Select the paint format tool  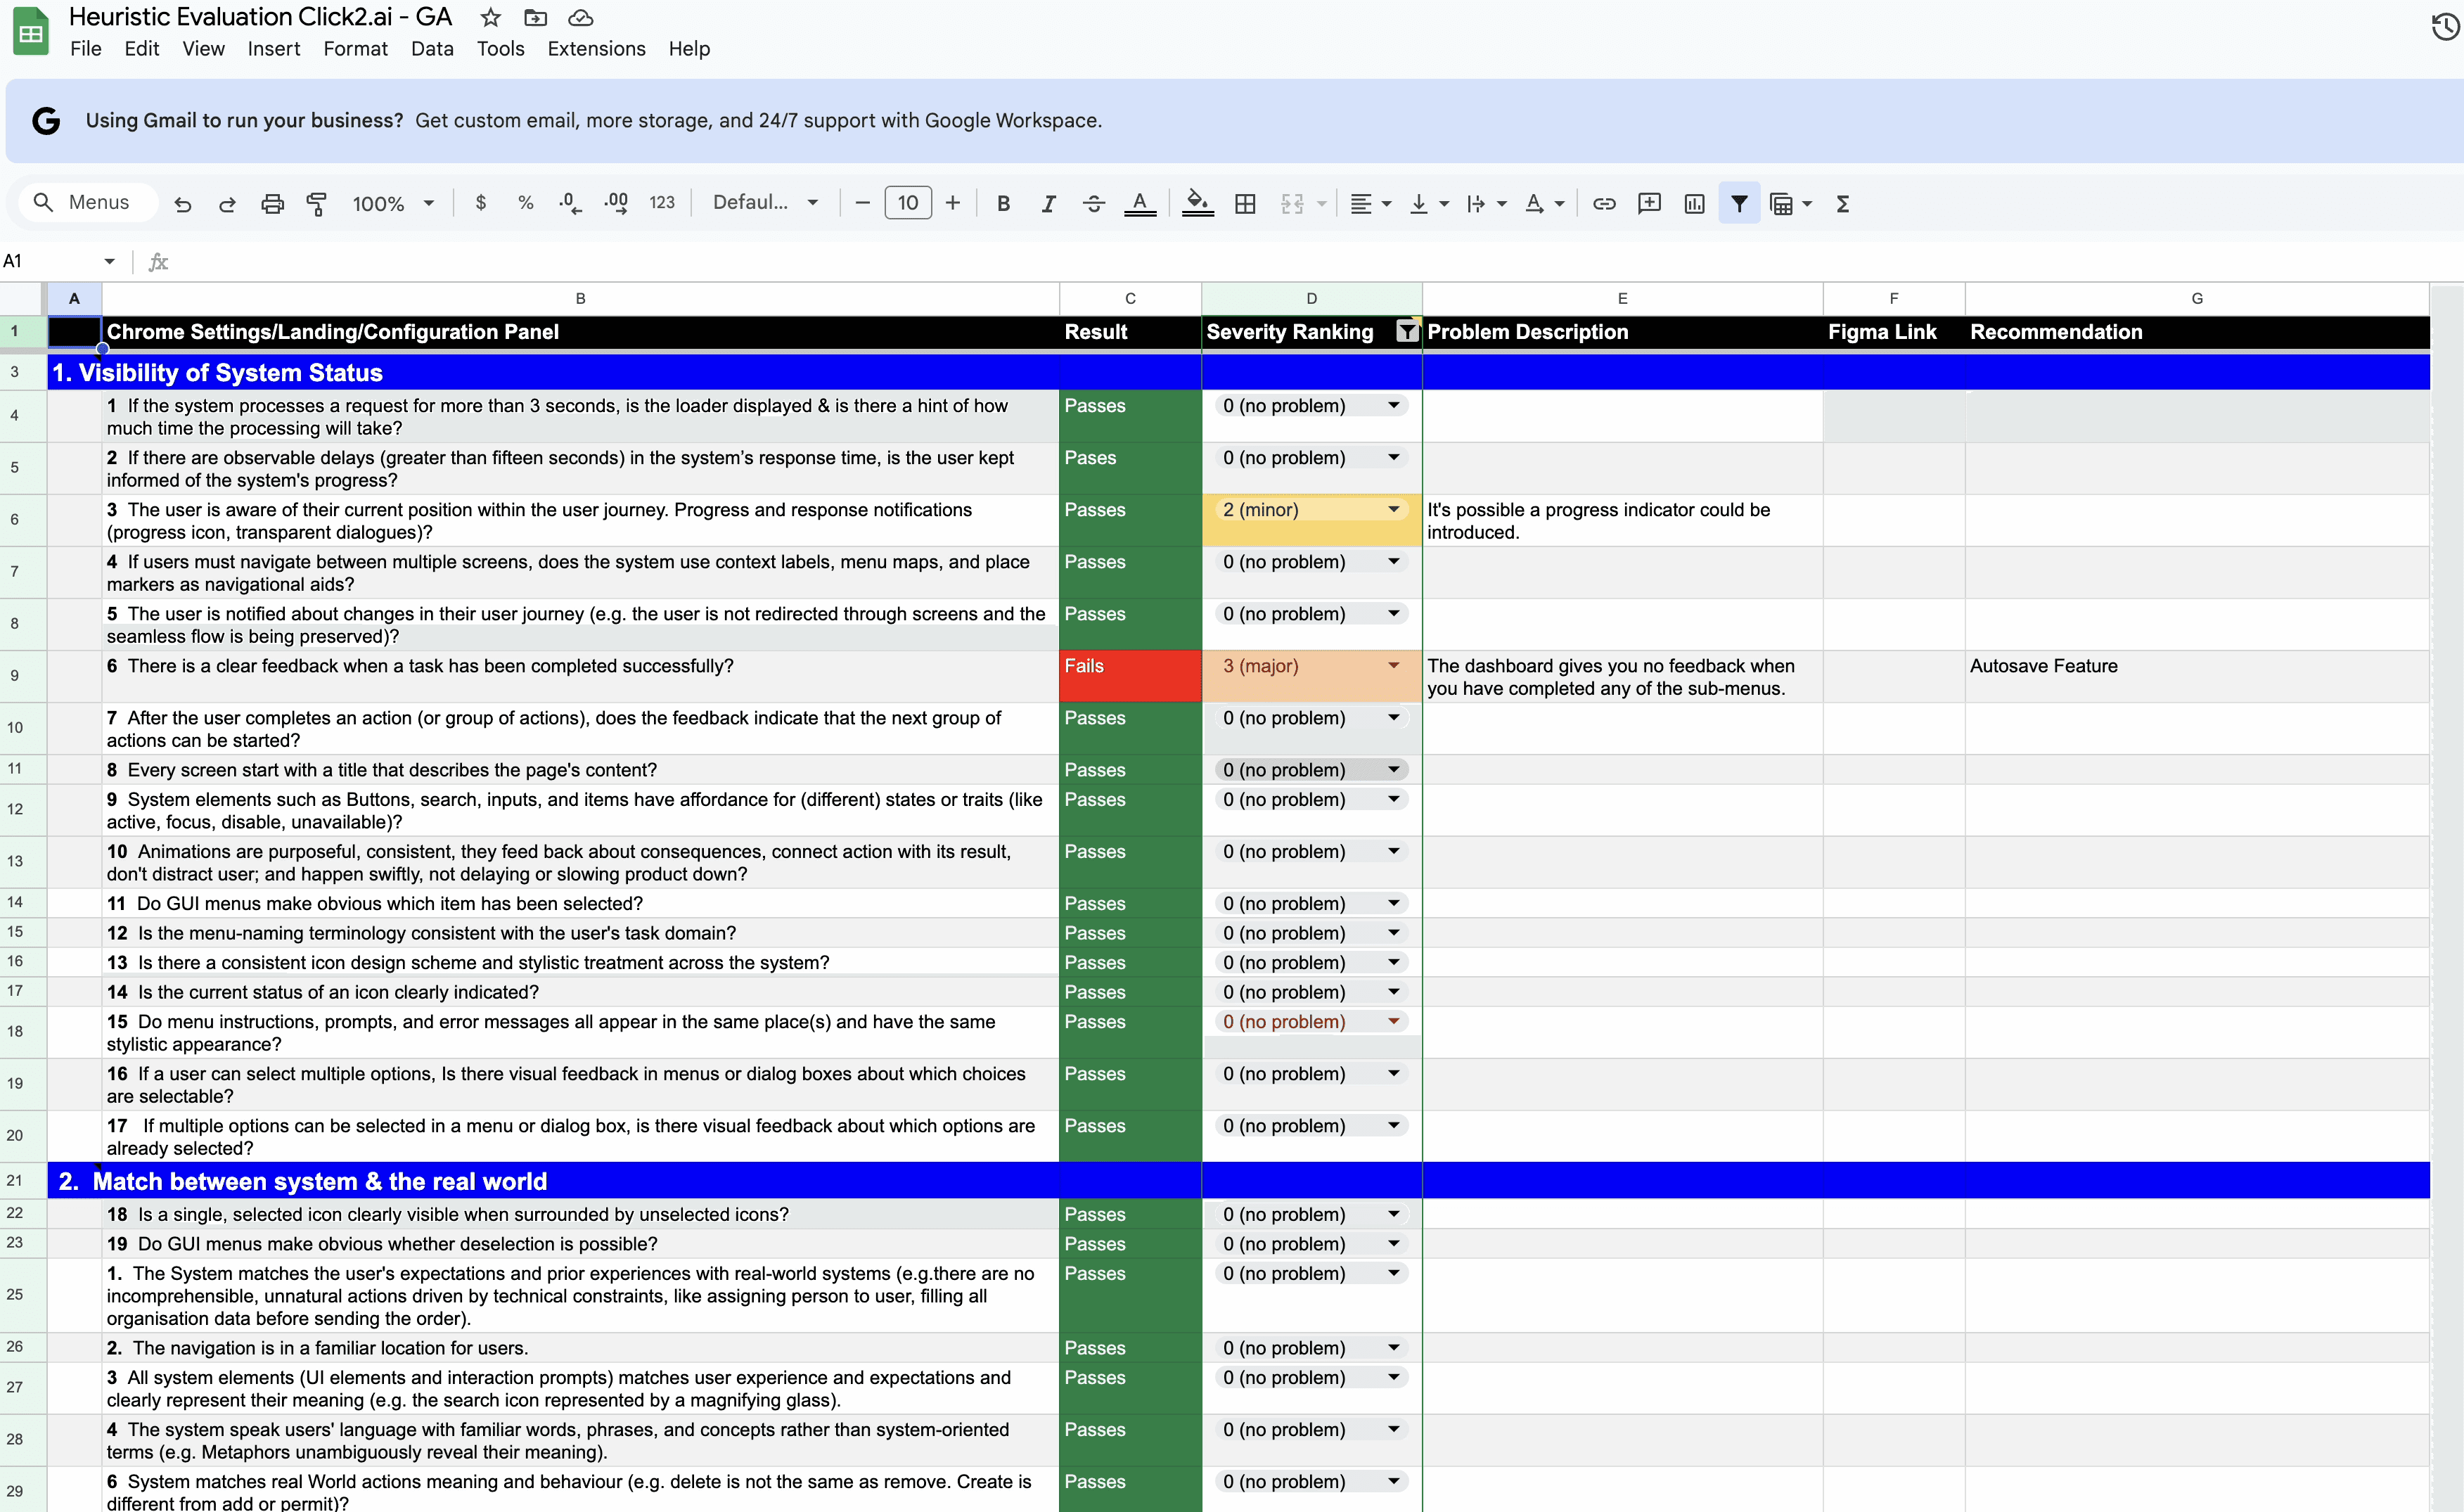pyautogui.click(x=317, y=204)
